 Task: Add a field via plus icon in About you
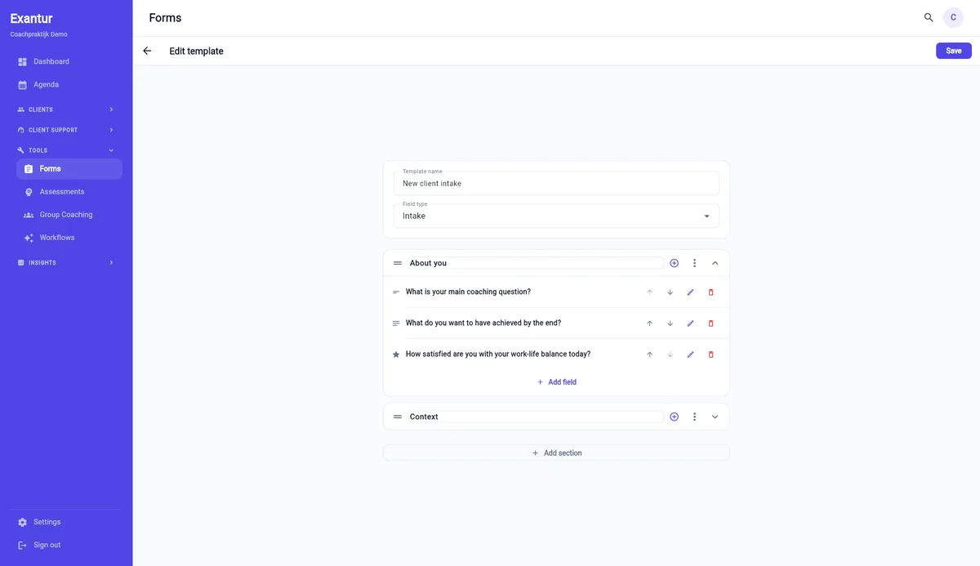674,263
